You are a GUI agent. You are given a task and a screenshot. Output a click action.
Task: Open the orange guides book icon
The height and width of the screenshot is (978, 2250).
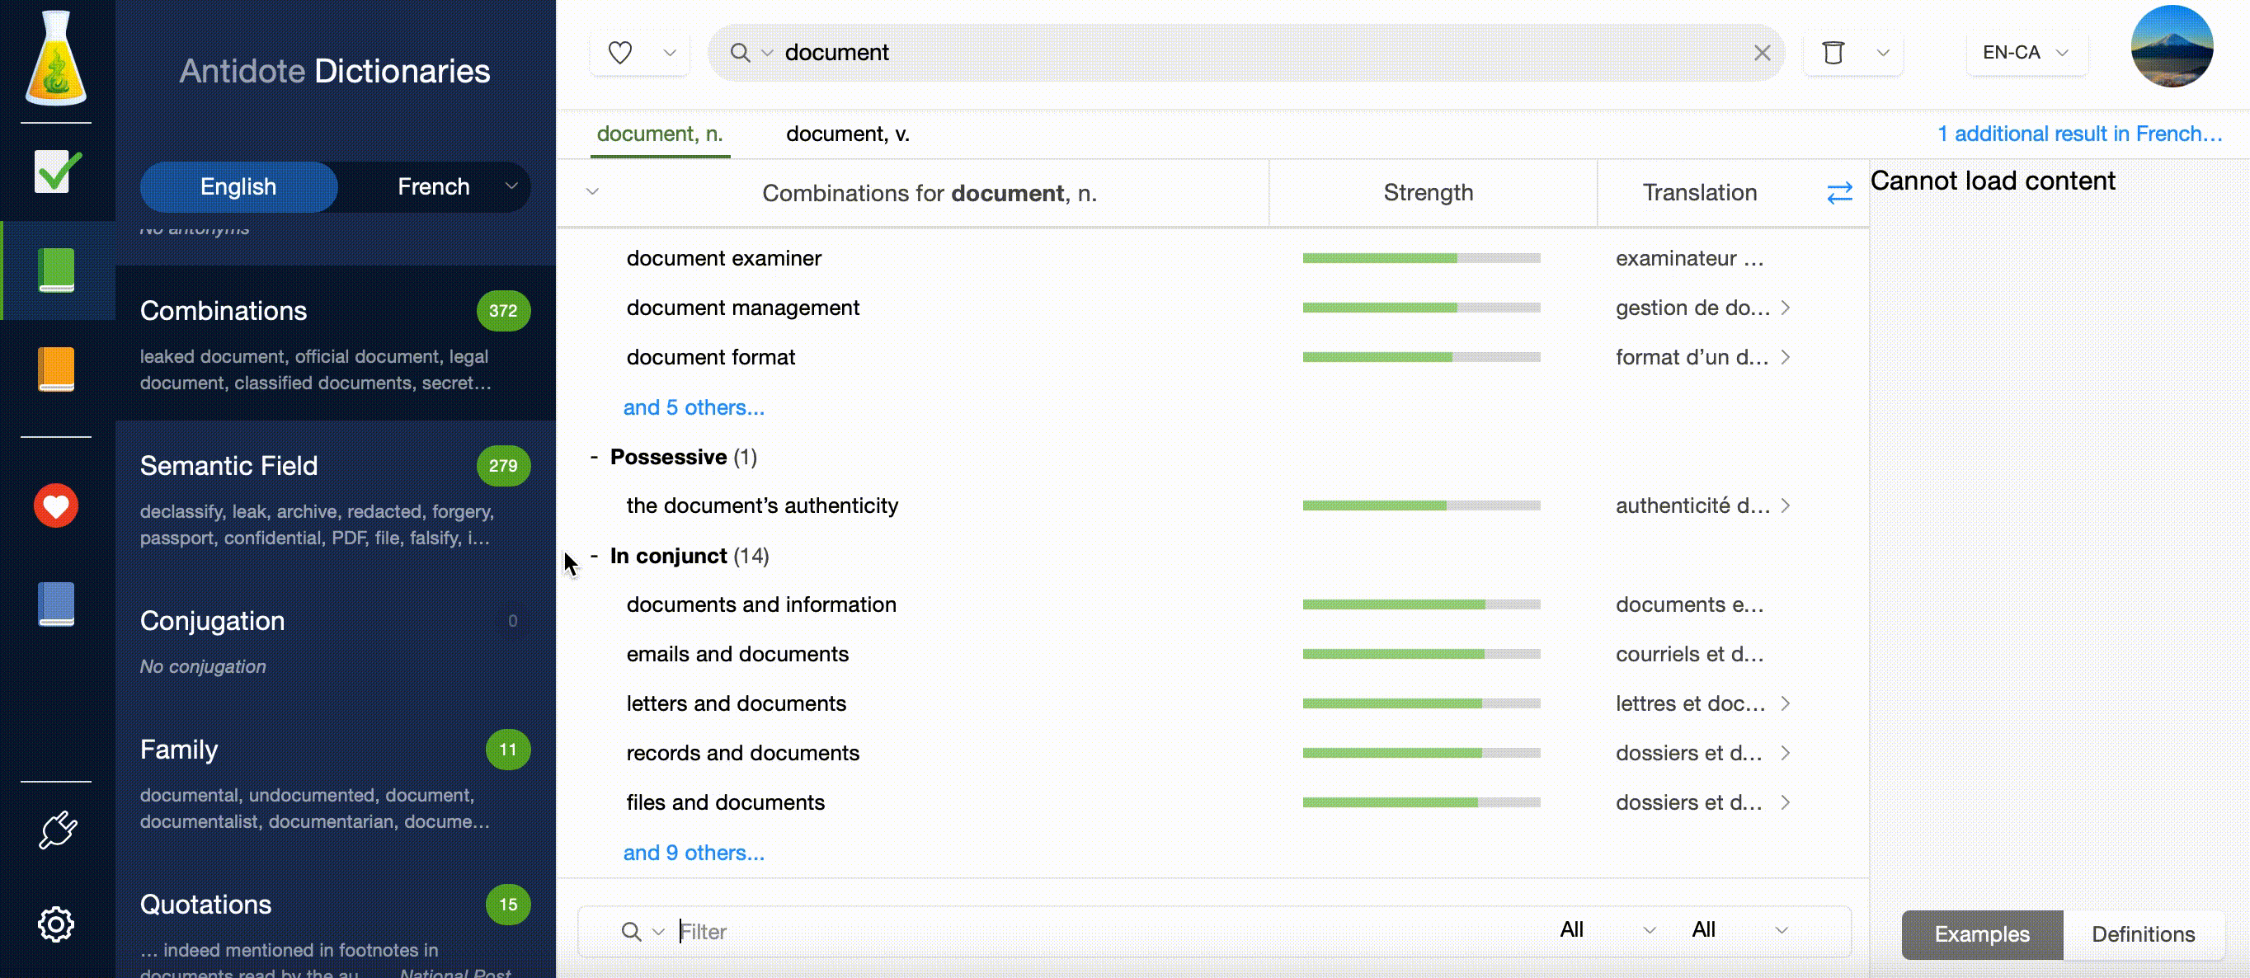coord(57,369)
